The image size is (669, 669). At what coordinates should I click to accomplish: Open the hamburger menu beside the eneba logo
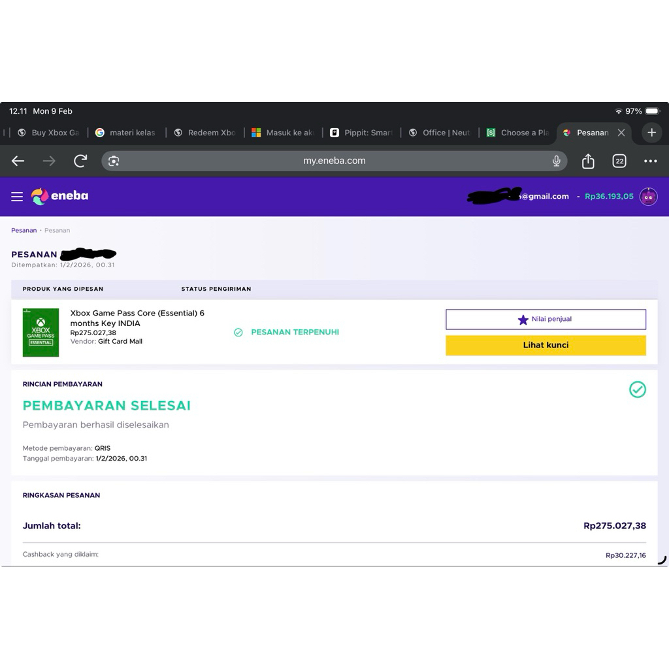click(x=17, y=196)
